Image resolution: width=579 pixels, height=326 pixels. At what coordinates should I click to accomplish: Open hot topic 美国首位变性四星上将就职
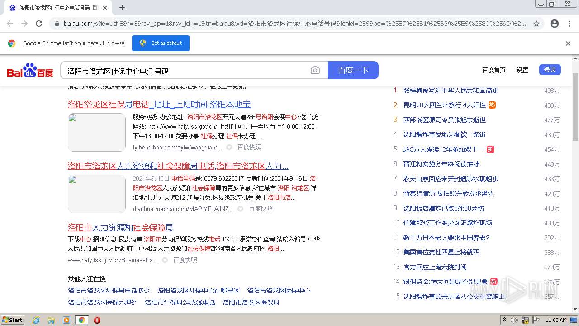point(441,252)
